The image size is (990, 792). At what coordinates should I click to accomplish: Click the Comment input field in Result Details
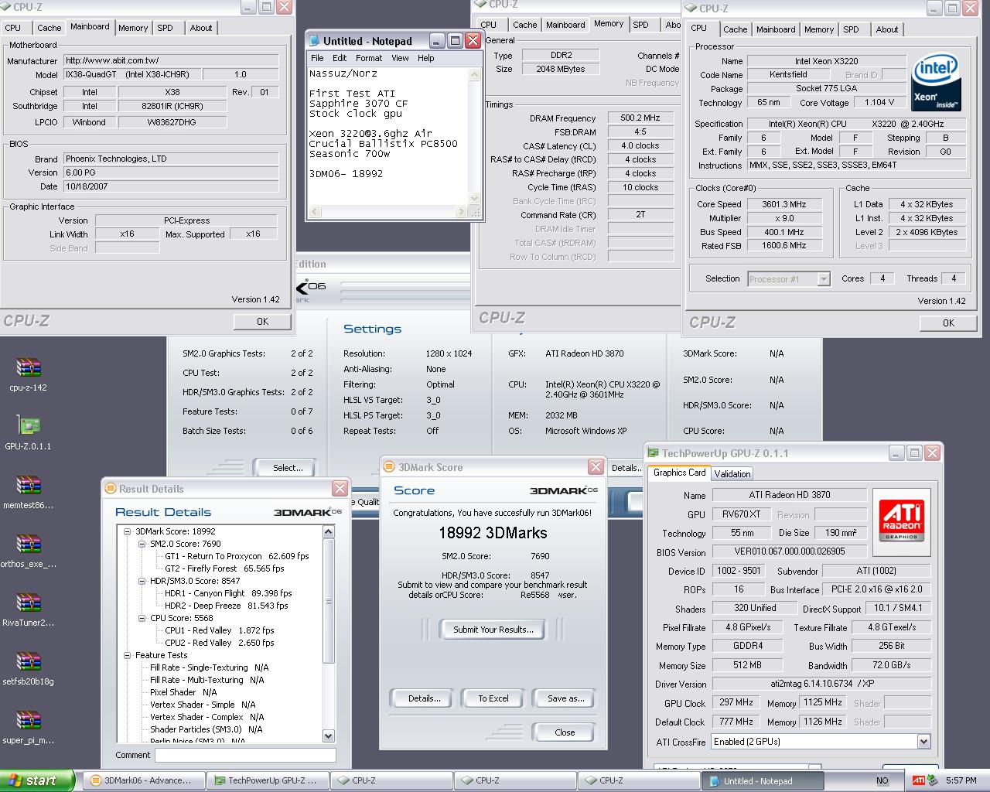tap(244, 755)
